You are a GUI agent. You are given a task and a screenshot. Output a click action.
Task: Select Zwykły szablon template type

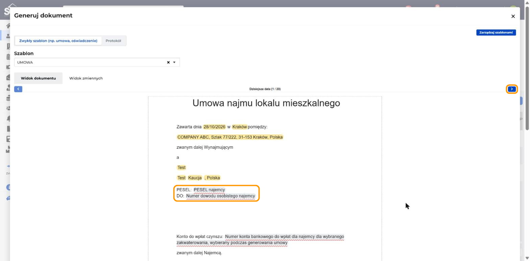tap(58, 41)
